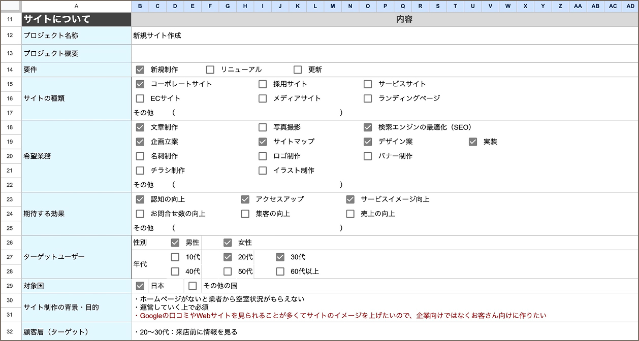Click the プロジェクト名称 value cell 新規サイト作成

[x=157, y=36]
